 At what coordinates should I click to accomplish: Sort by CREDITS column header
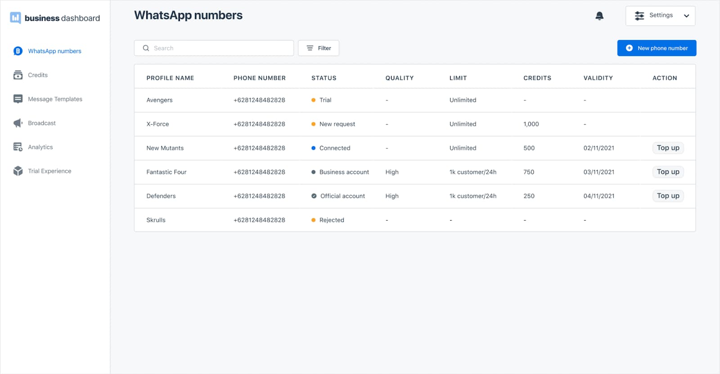coord(537,78)
